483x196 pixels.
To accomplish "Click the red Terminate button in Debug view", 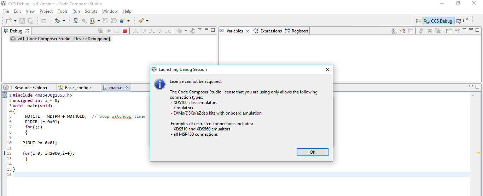I will click(x=124, y=31).
